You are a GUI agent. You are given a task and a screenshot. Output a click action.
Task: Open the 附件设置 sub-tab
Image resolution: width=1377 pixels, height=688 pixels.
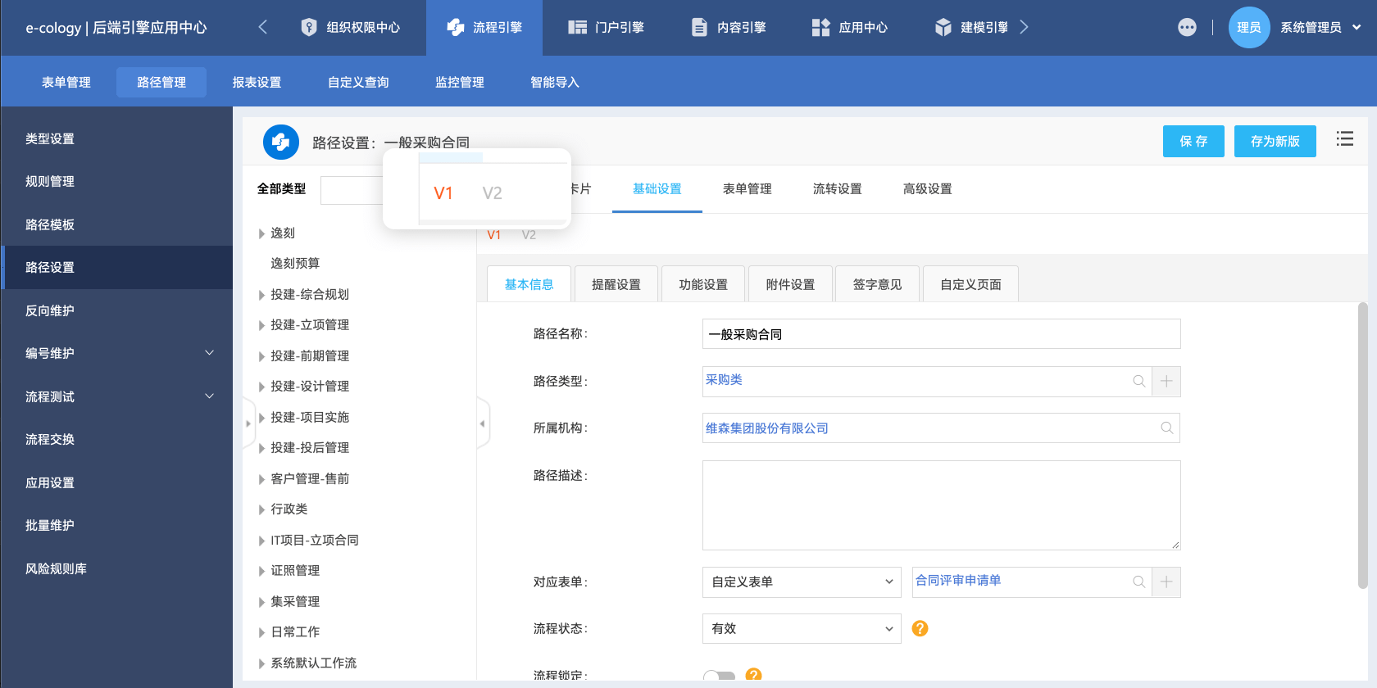(x=791, y=284)
